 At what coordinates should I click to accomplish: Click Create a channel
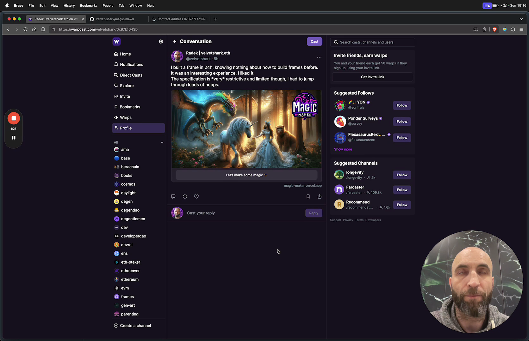tap(133, 326)
